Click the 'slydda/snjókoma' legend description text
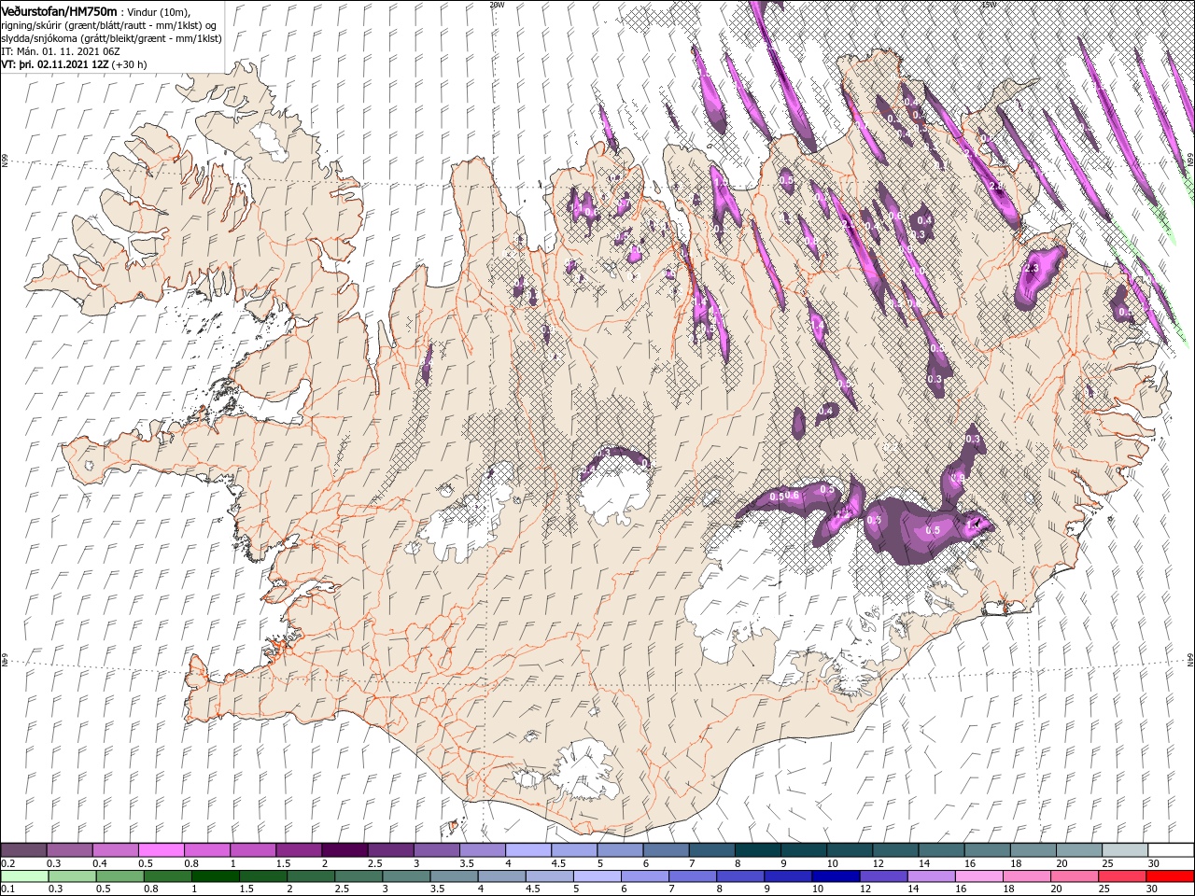Screen dimensions: 1195x896 [x=40, y=38]
